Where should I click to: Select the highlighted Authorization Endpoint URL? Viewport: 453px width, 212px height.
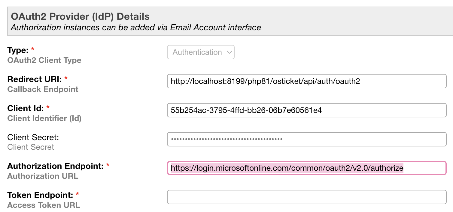(287, 168)
